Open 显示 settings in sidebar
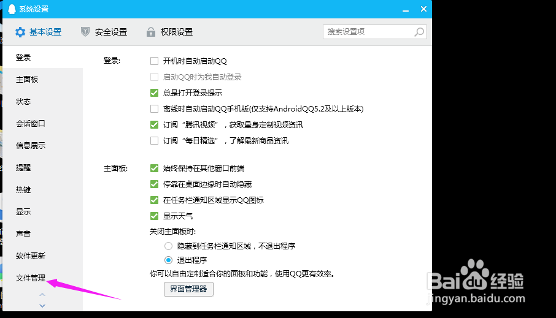 pos(42,211)
